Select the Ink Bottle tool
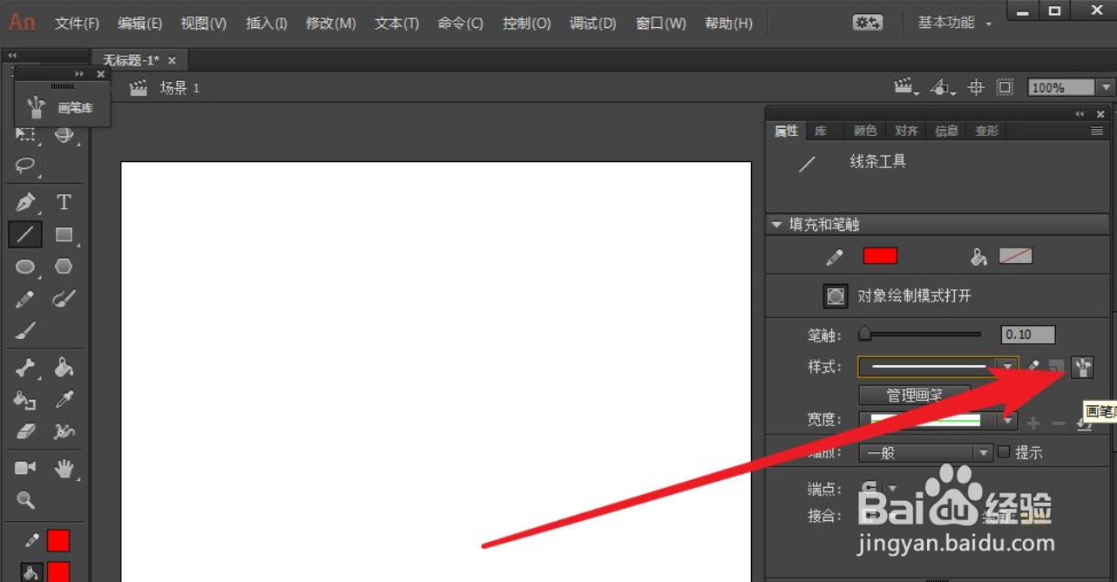1117x582 pixels. click(x=25, y=400)
